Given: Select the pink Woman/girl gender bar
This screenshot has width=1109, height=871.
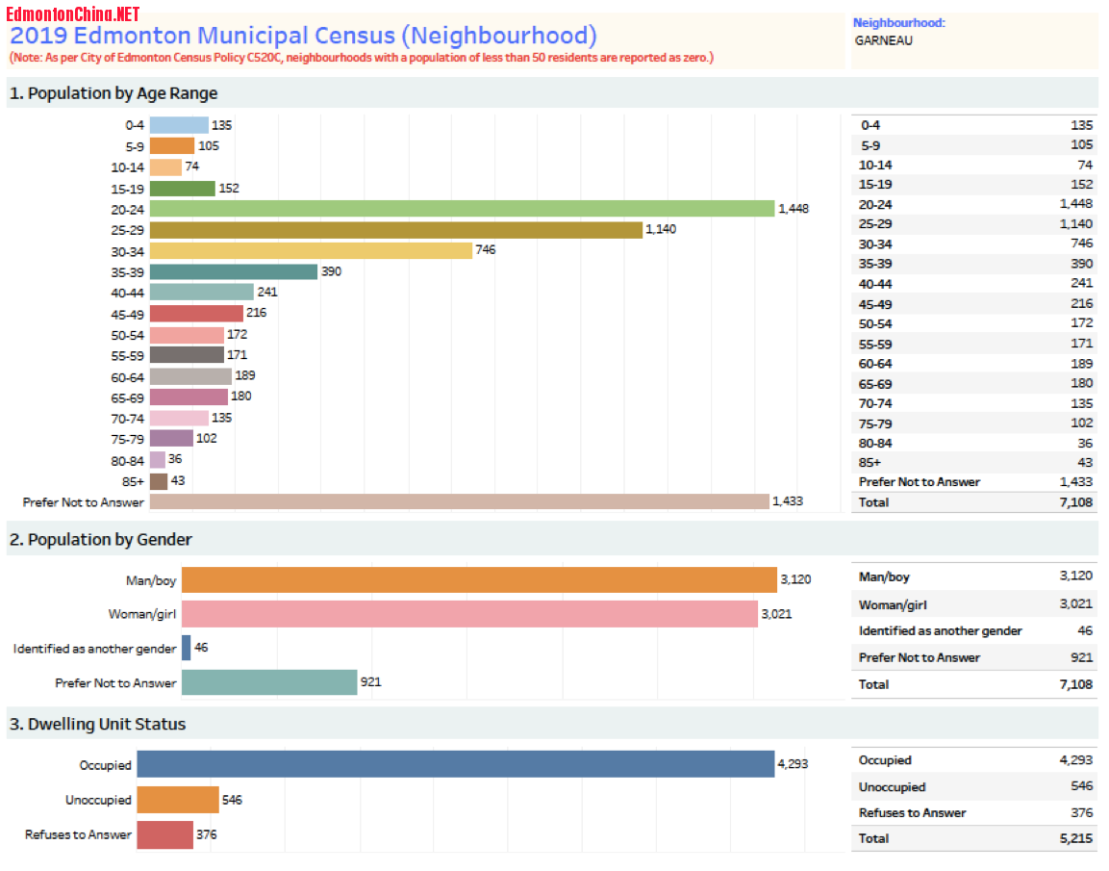Looking at the screenshot, I should click(469, 614).
